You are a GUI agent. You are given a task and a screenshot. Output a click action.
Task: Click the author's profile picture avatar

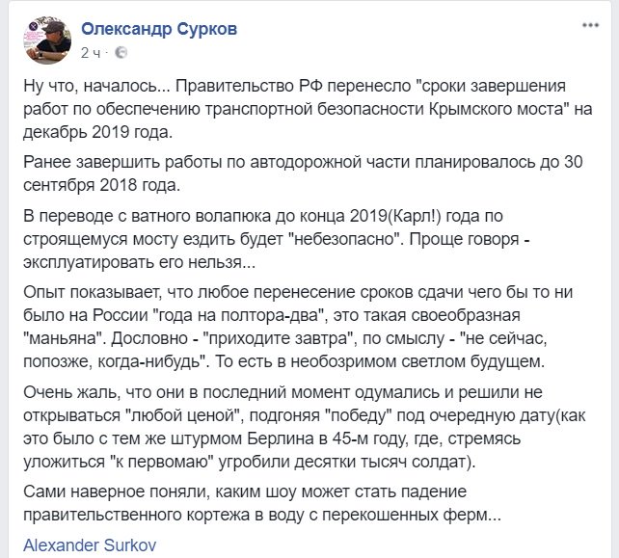click(x=44, y=39)
